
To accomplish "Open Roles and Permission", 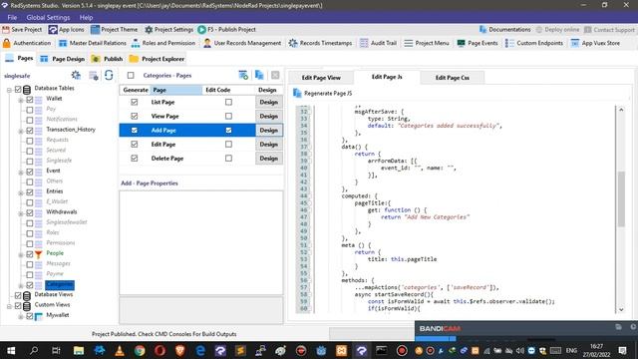I will tap(163, 43).
